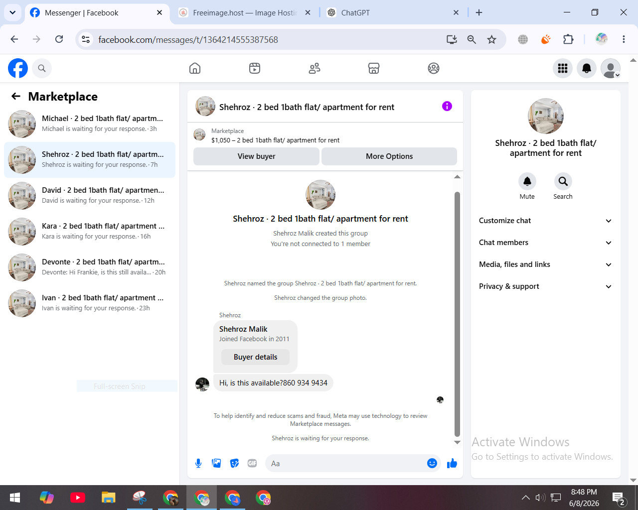The width and height of the screenshot is (638, 510).
Task: Click the chat scrollbar down arrow
Action: coord(457,442)
